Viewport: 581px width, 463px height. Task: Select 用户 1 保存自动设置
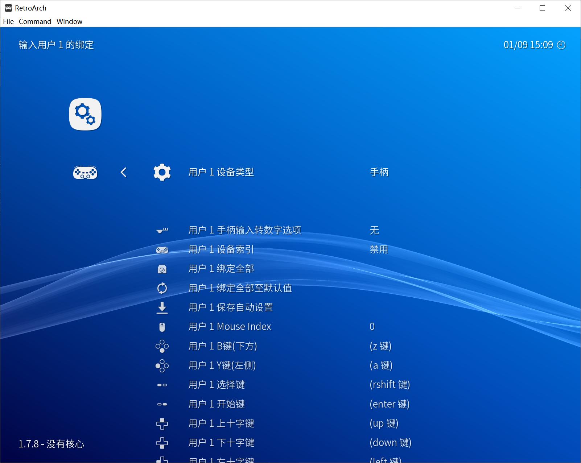[231, 307]
